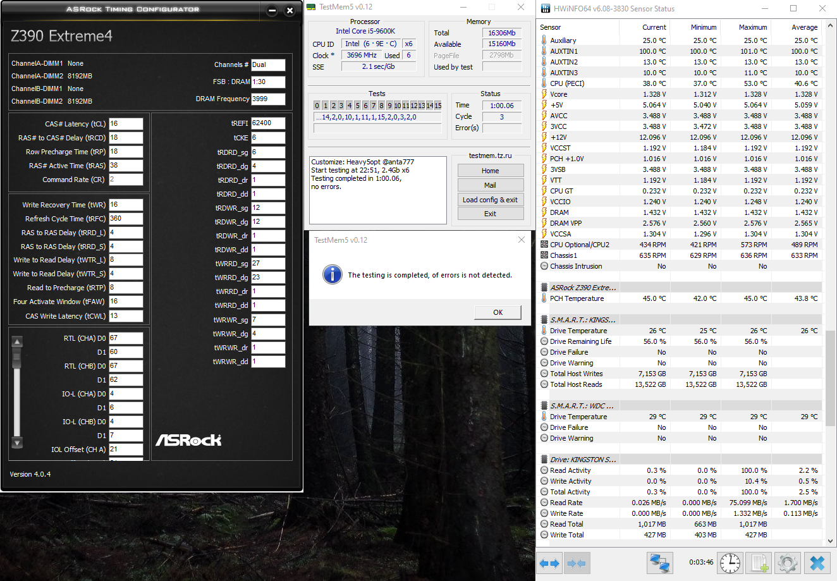The width and height of the screenshot is (837, 581).
Task: Open HWiNFO sensor settings gear icon
Action: tap(787, 563)
